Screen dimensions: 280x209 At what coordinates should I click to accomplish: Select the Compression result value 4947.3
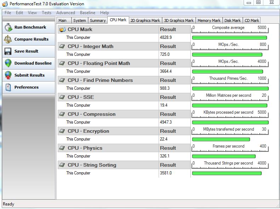coord(166,122)
